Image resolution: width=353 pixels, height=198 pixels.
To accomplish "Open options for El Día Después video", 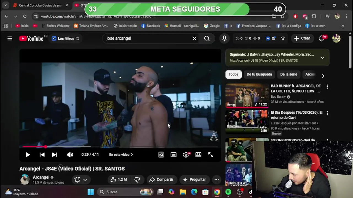I will click(327, 113).
